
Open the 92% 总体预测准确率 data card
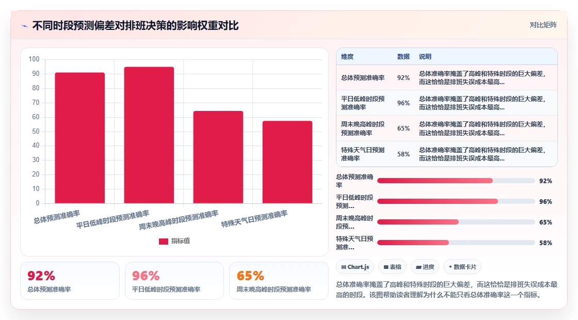(70, 281)
